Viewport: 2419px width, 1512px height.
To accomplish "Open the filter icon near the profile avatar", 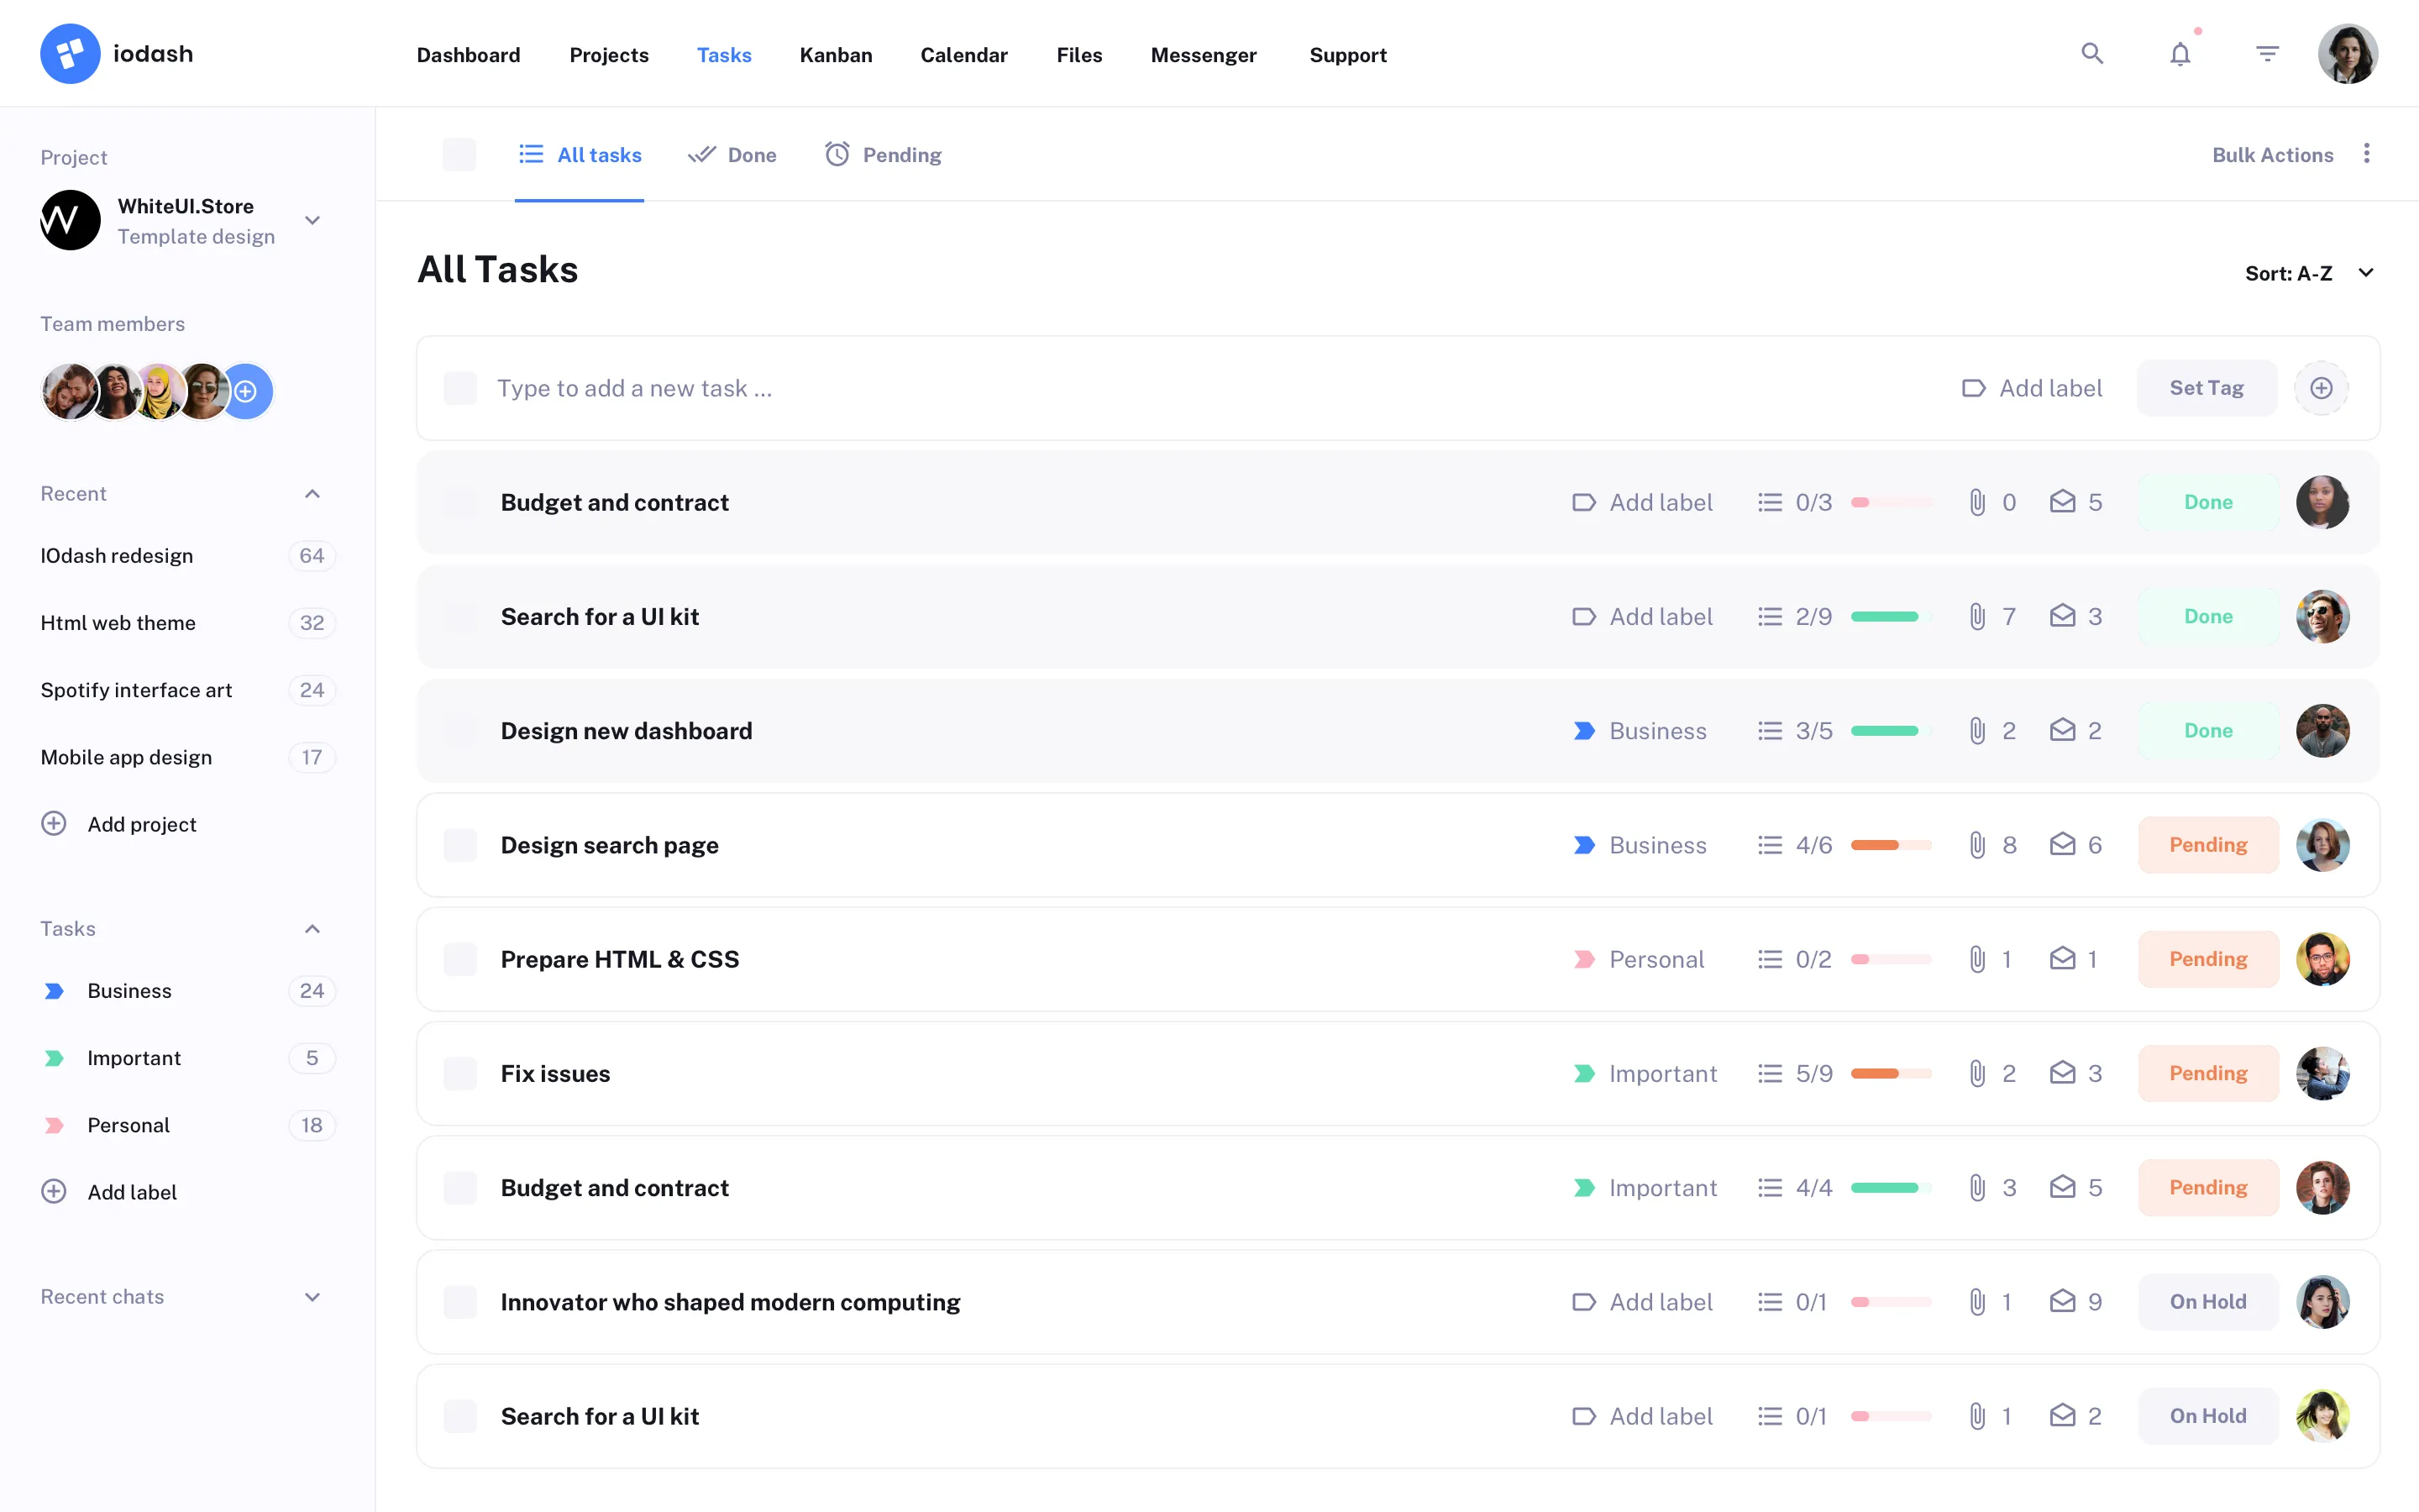I will pos(2267,53).
